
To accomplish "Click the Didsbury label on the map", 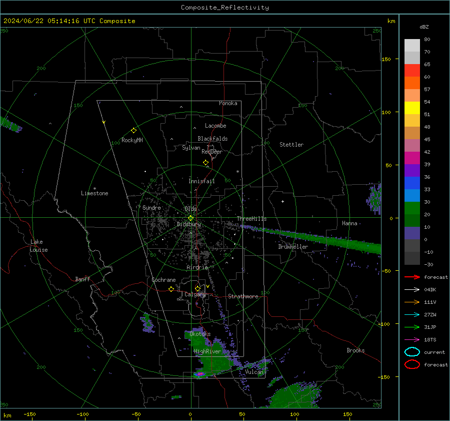I will click(x=188, y=224).
